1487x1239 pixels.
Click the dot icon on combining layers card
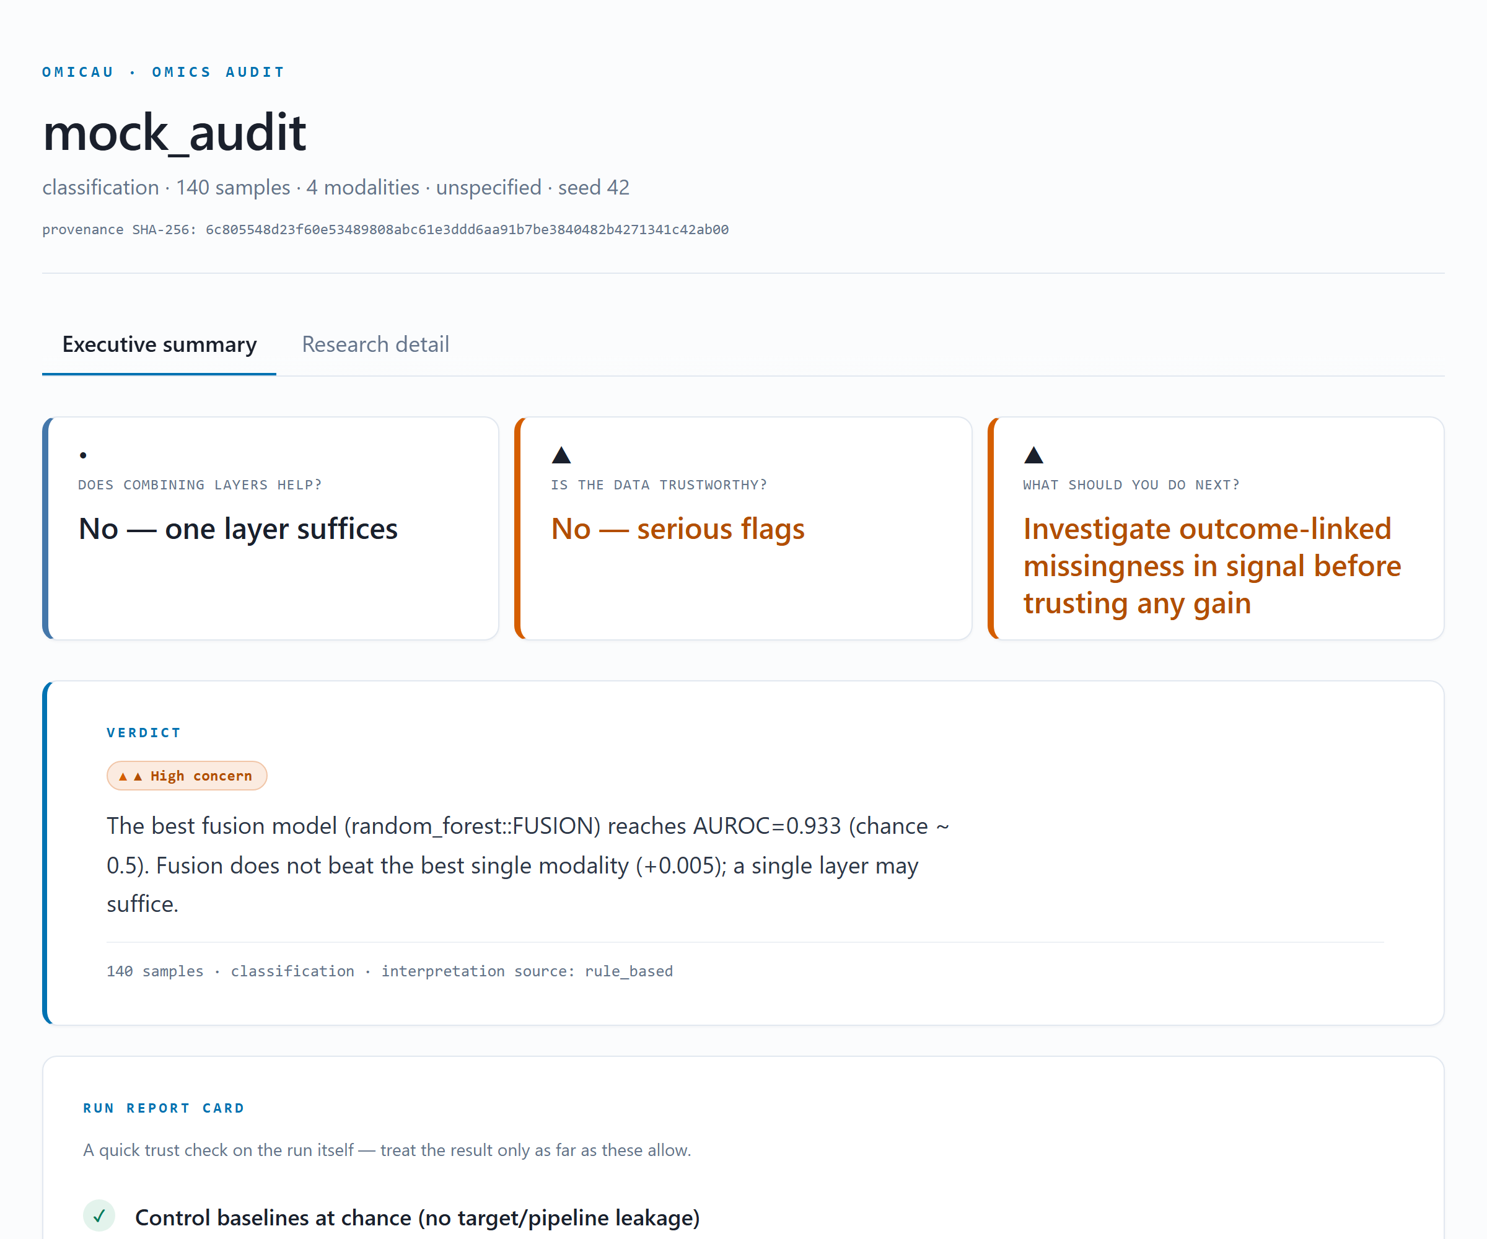coord(84,455)
